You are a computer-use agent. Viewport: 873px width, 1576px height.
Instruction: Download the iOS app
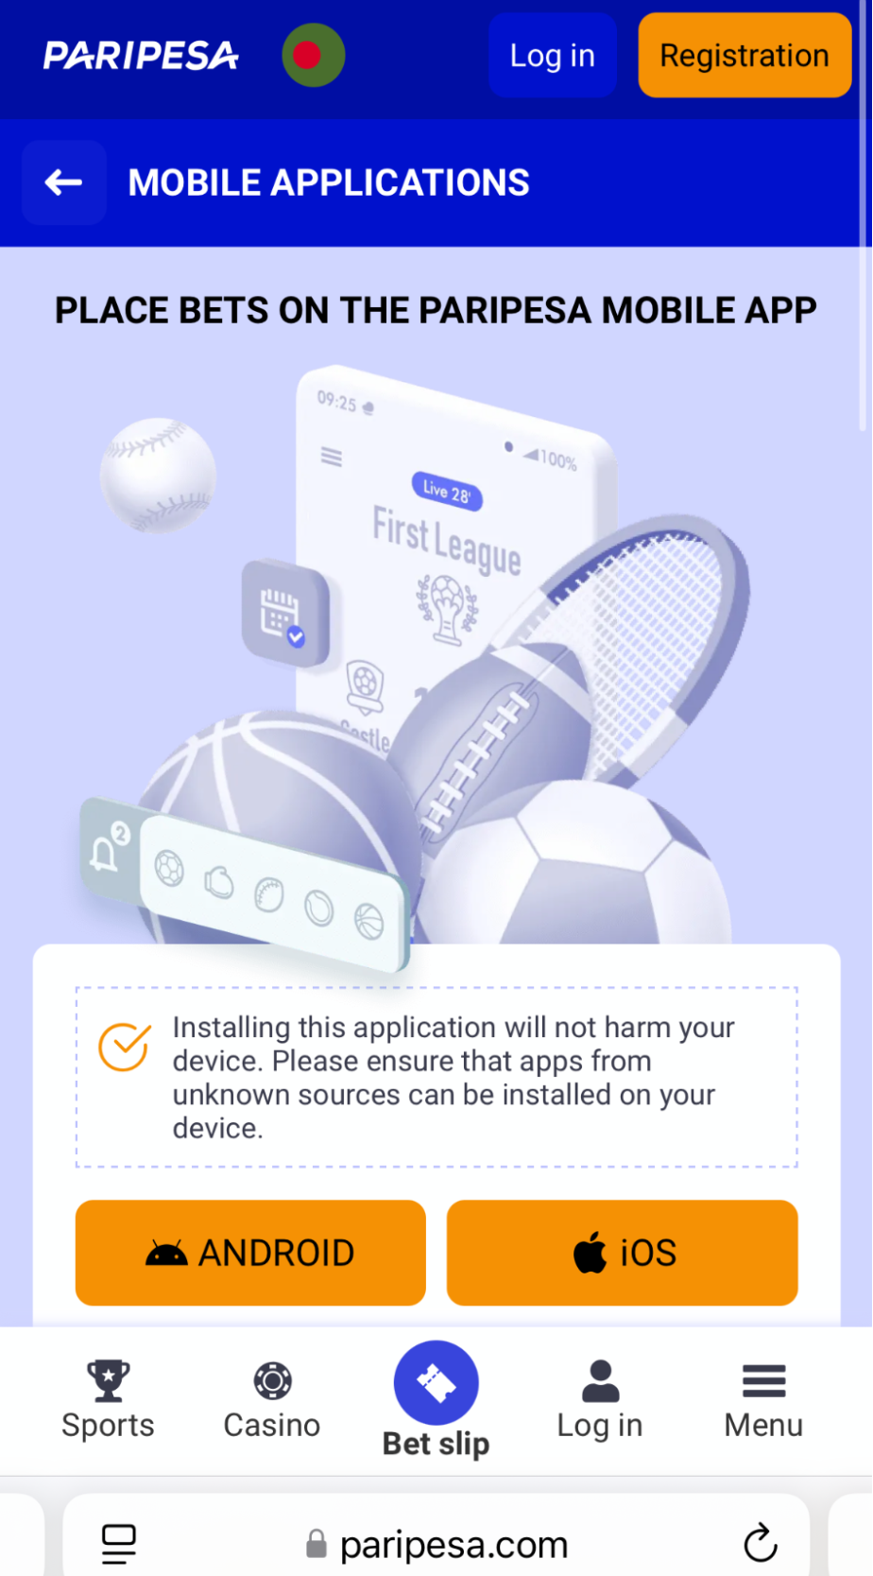coord(623,1253)
